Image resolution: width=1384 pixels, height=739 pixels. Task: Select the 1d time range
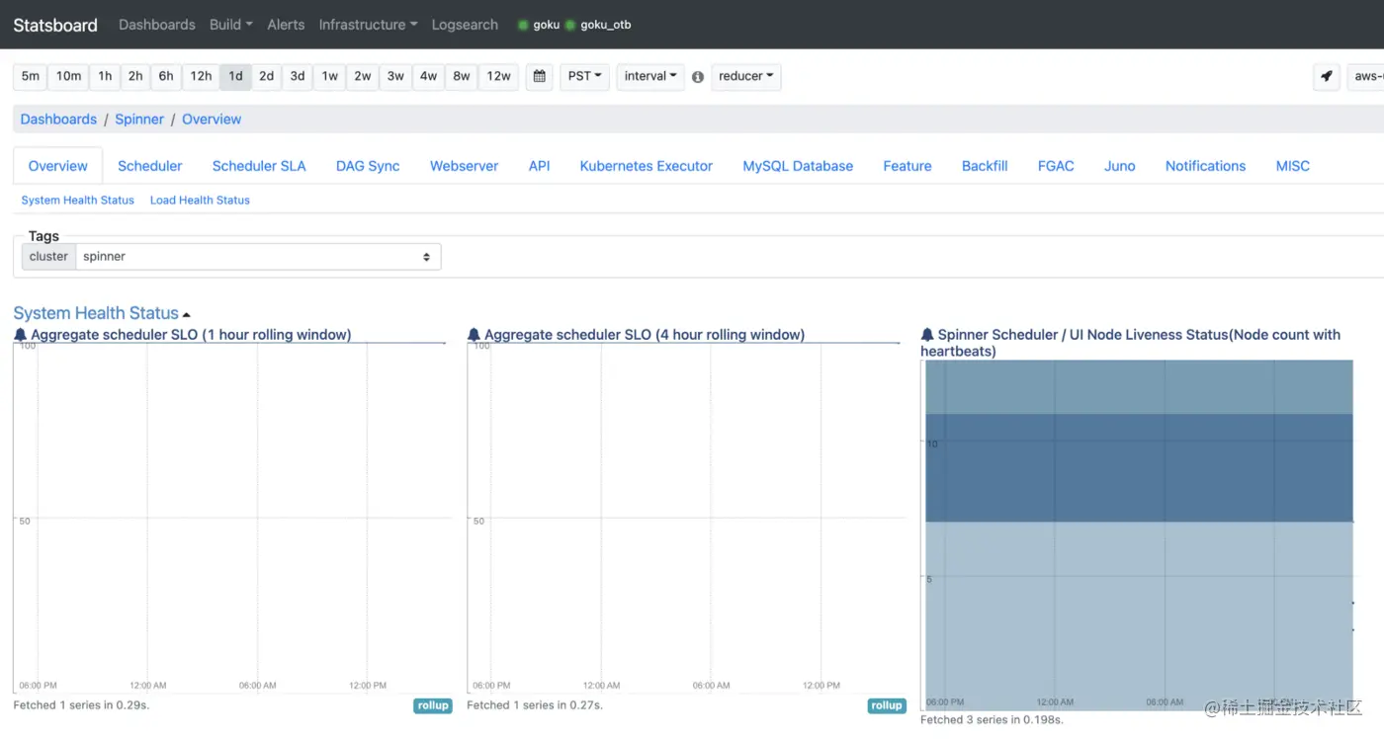[x=235, y=76]
